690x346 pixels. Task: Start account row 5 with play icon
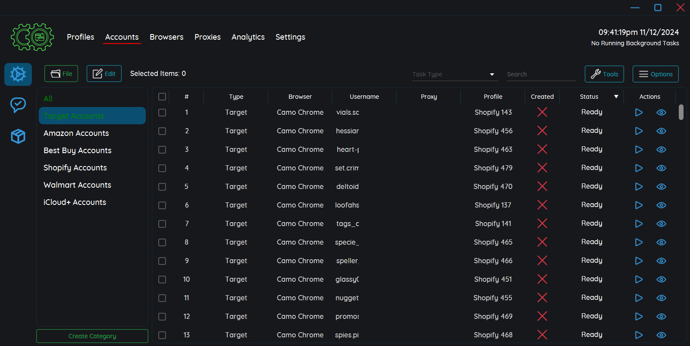pyautogui.click(x=639, y=187)
